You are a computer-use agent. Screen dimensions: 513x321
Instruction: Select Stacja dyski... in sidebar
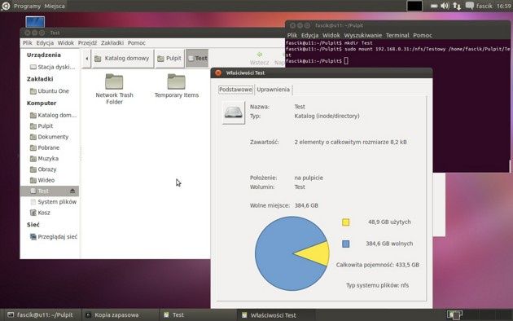click(52, 67)
